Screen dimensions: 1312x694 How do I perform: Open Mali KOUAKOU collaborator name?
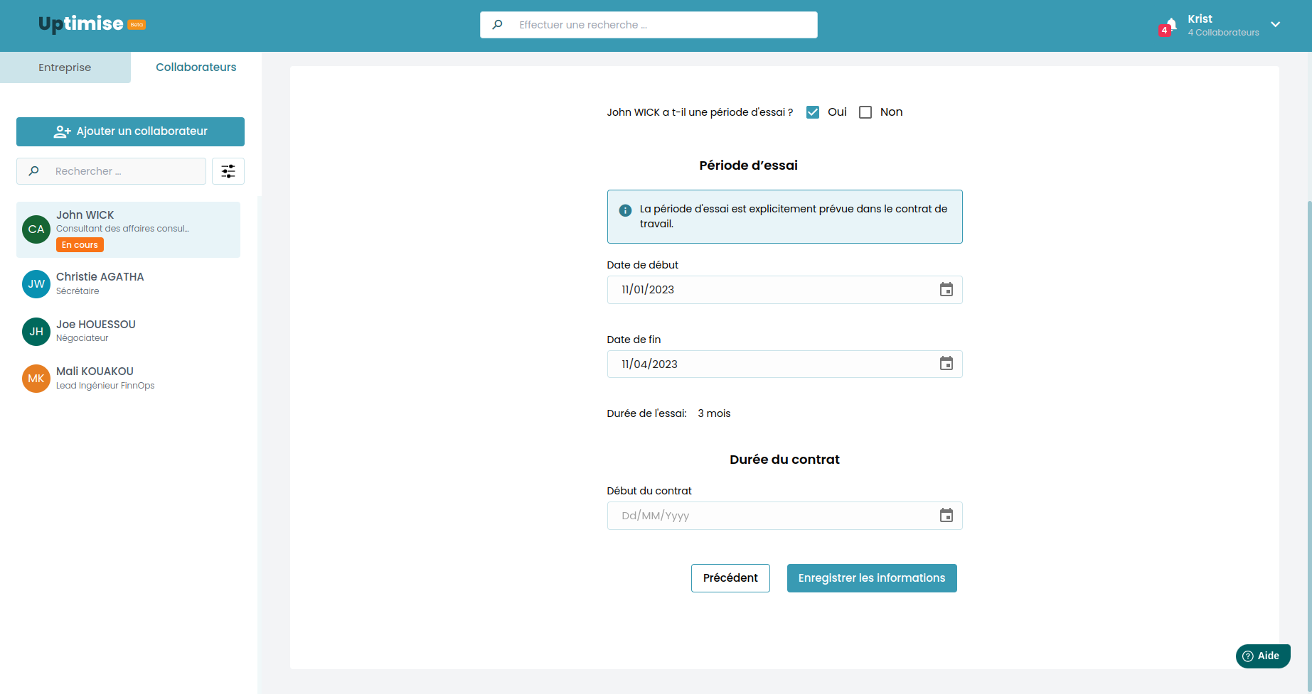point(95,372)
